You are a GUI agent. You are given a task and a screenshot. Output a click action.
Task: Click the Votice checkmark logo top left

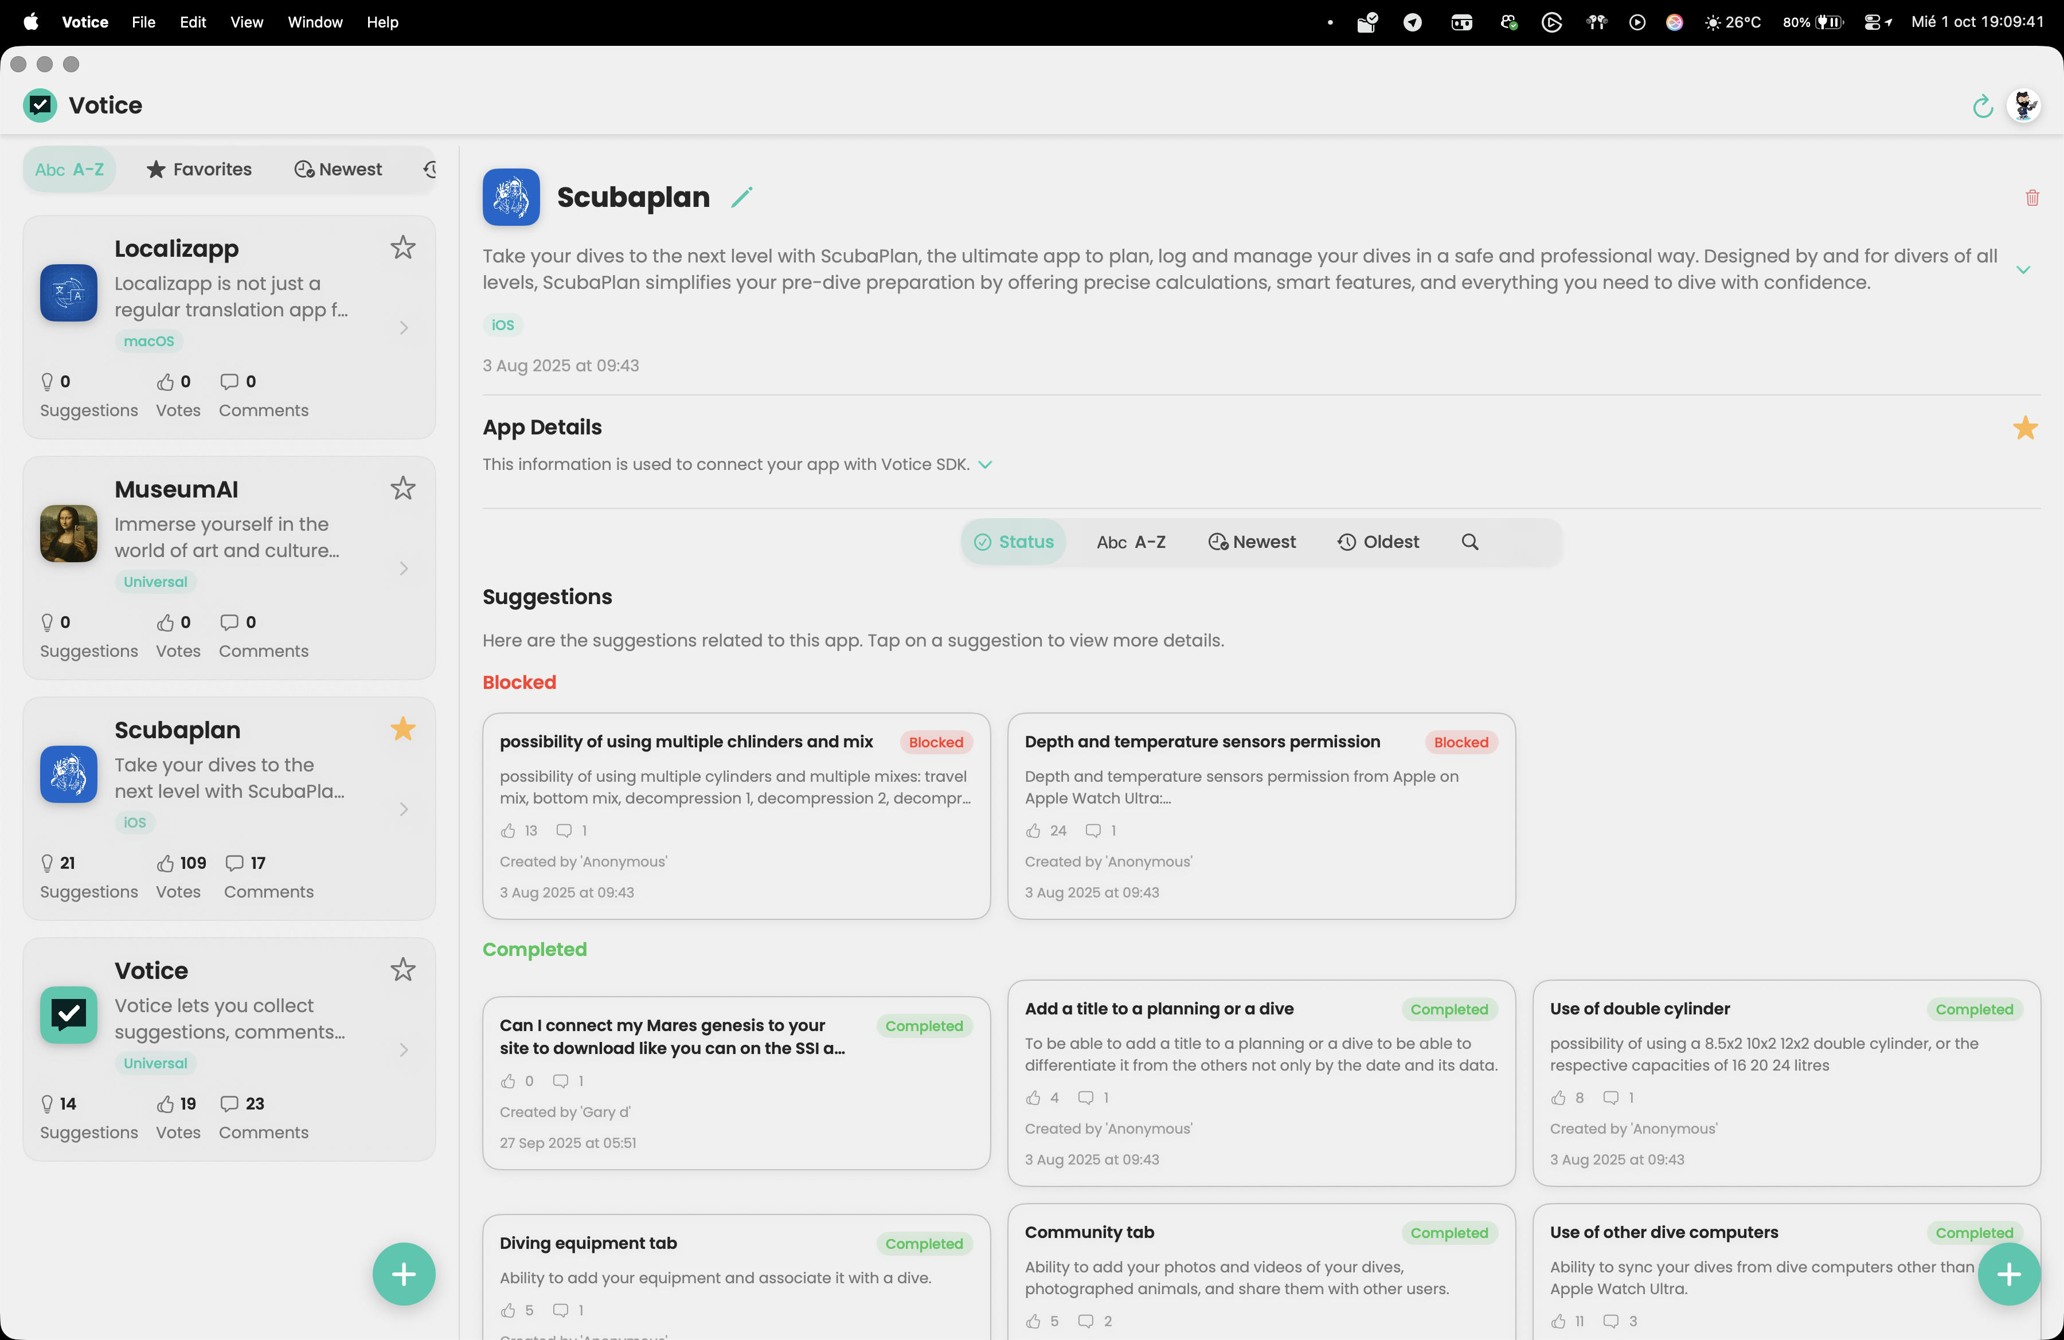[39, 105]
